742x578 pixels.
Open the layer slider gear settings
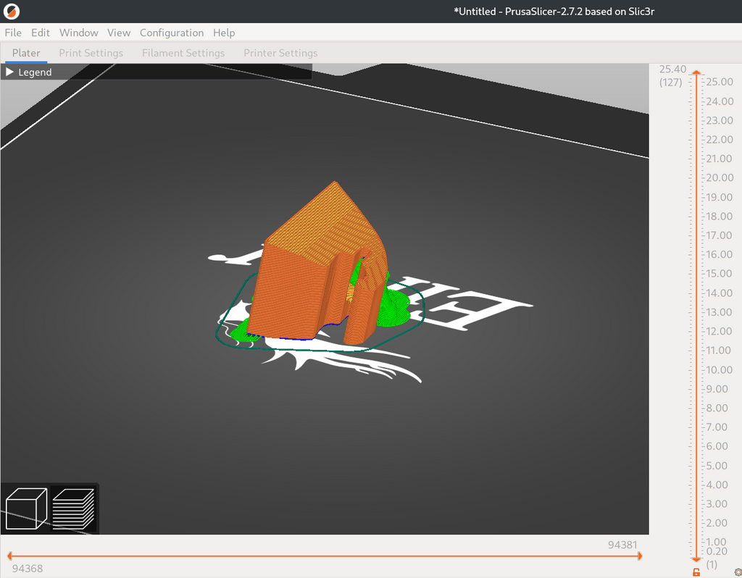[738, 572]
